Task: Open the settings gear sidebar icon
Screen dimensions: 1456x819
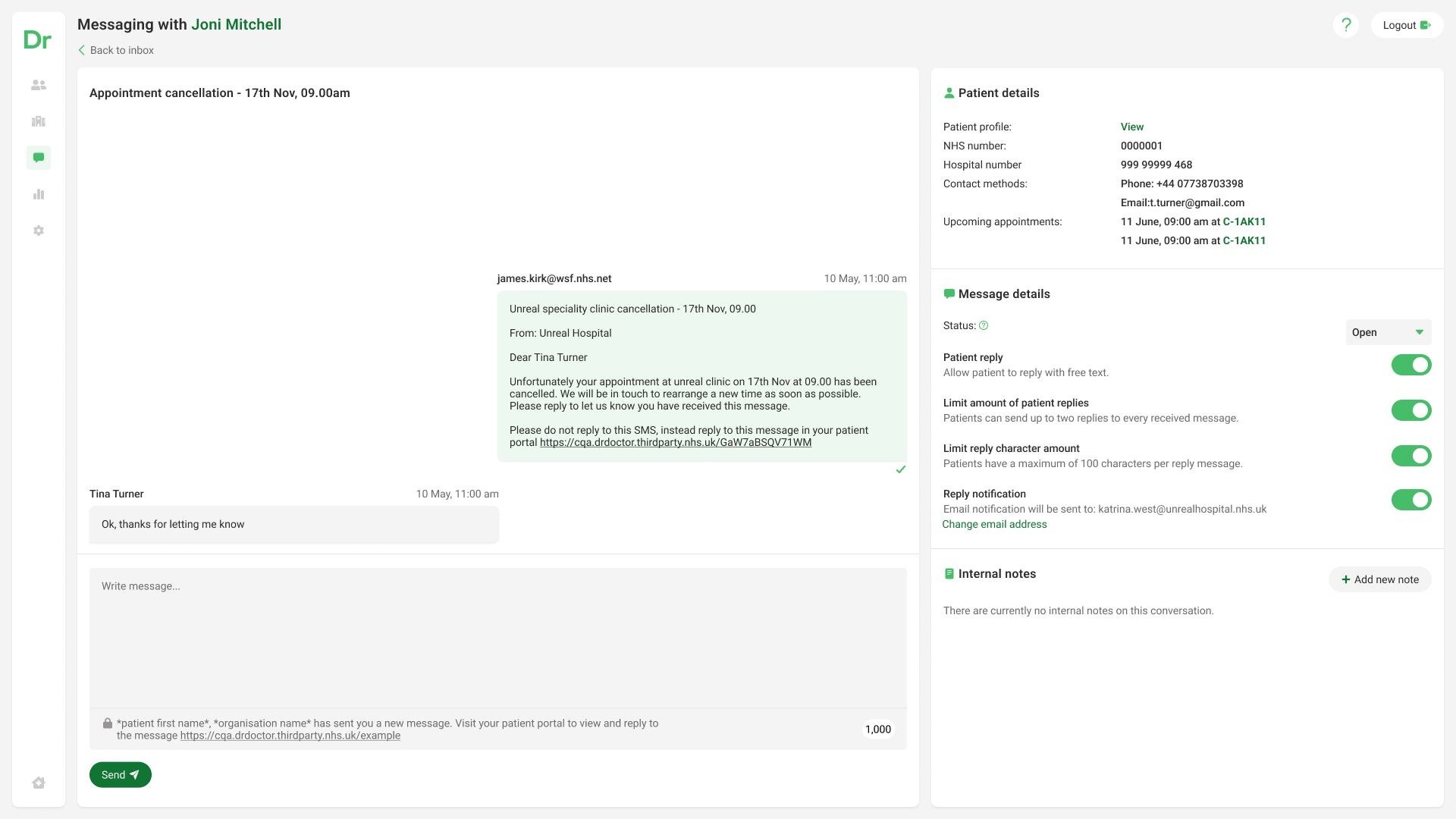Action: click(39, 231)
